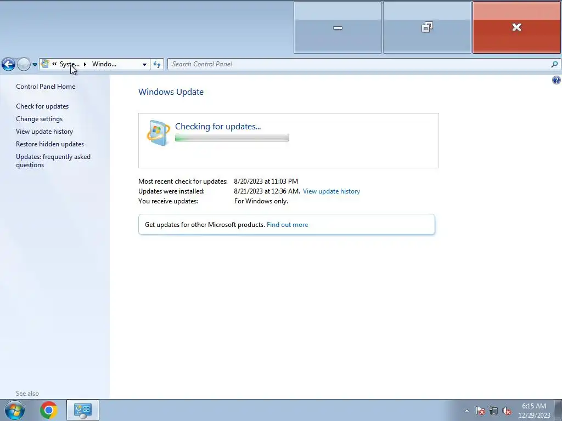
Task: Launch Google Chrome from the taskbar
Action: click(49, 410)
